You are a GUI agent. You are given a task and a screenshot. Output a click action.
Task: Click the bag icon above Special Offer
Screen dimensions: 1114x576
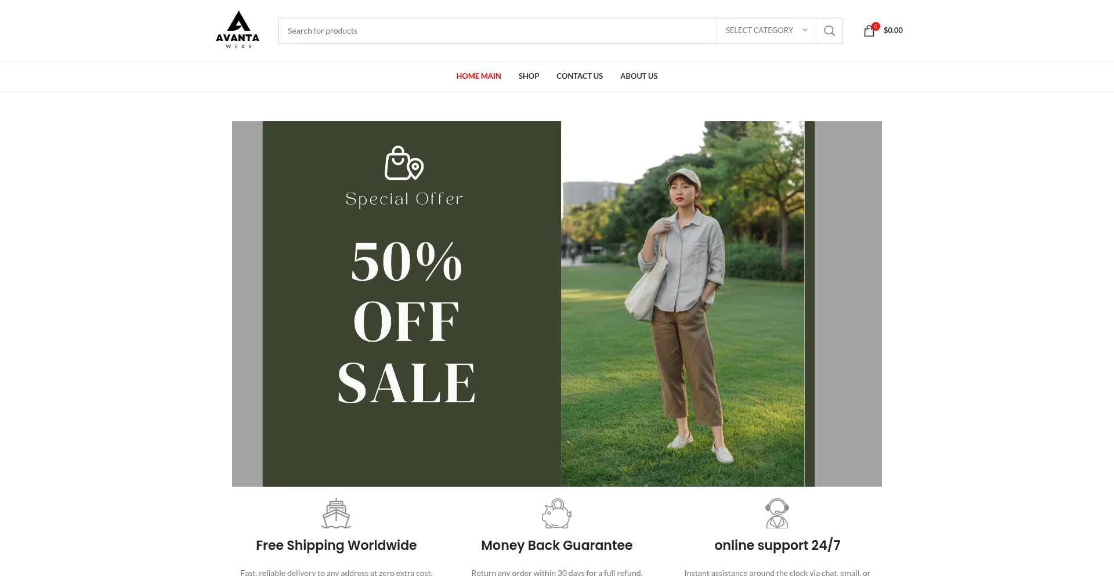click(x=404, y=163)
